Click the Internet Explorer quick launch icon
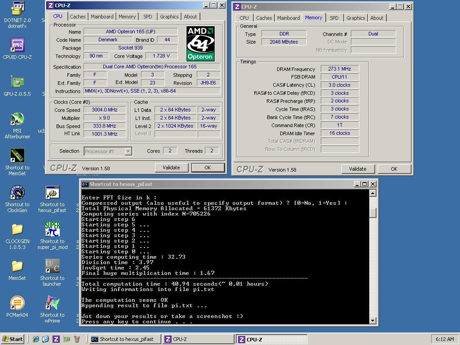This screenshot has height=345, width=460. (x=36, y=339)
